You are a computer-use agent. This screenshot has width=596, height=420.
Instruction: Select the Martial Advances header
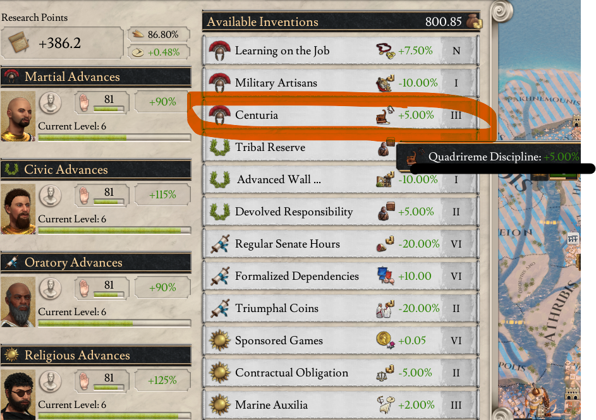96,77
